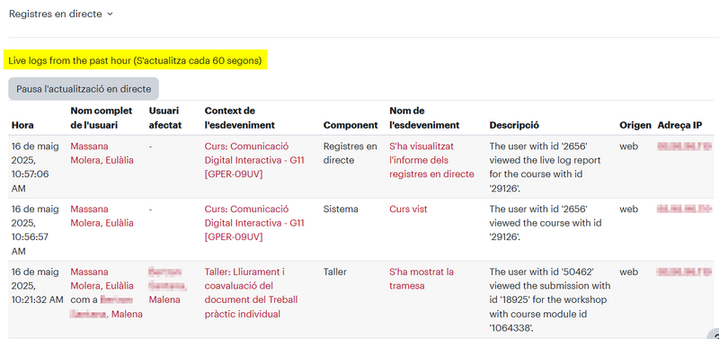
Task: Click the round help icon at bottom-right corner
Action: (x=714, y=334)
